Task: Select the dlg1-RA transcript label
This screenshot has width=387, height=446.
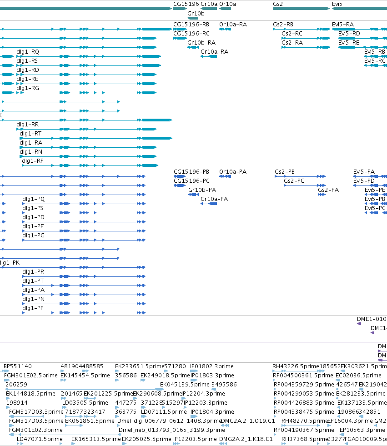Action: point(31,143)
